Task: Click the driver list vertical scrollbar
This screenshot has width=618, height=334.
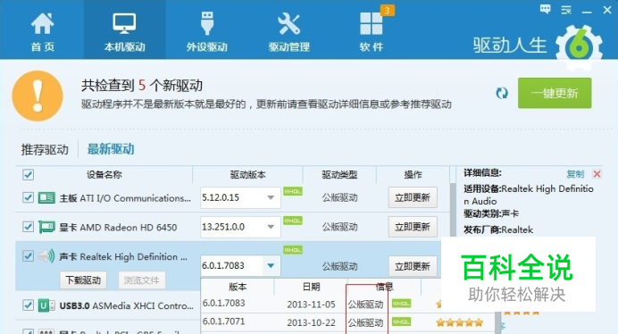Action: [x=453, y=209]
